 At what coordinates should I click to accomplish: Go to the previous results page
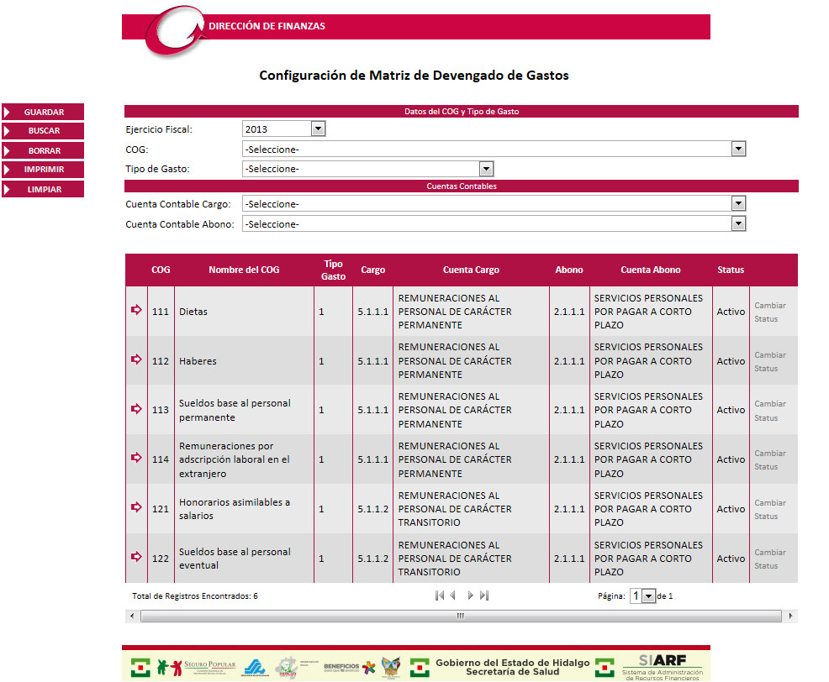point(453,595)
